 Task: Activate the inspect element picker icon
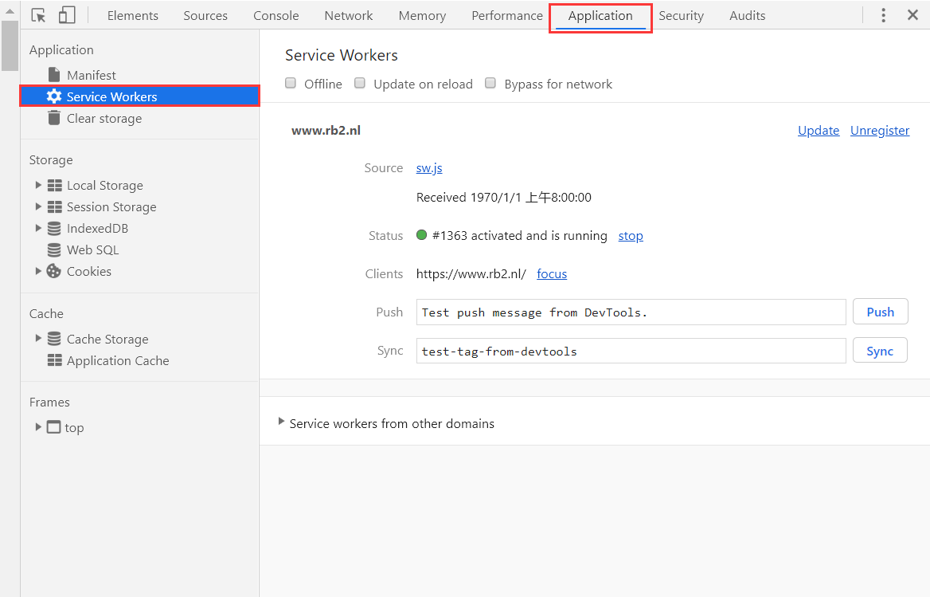(x=38, y=15)
